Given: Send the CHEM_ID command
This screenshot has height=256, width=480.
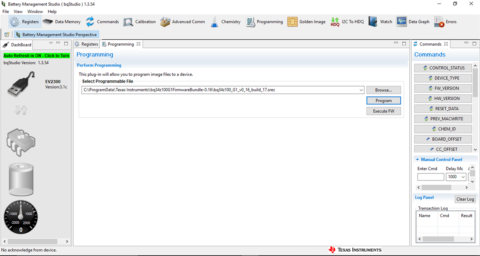Looking at the screenshot, I should click(x=443, y=129).
